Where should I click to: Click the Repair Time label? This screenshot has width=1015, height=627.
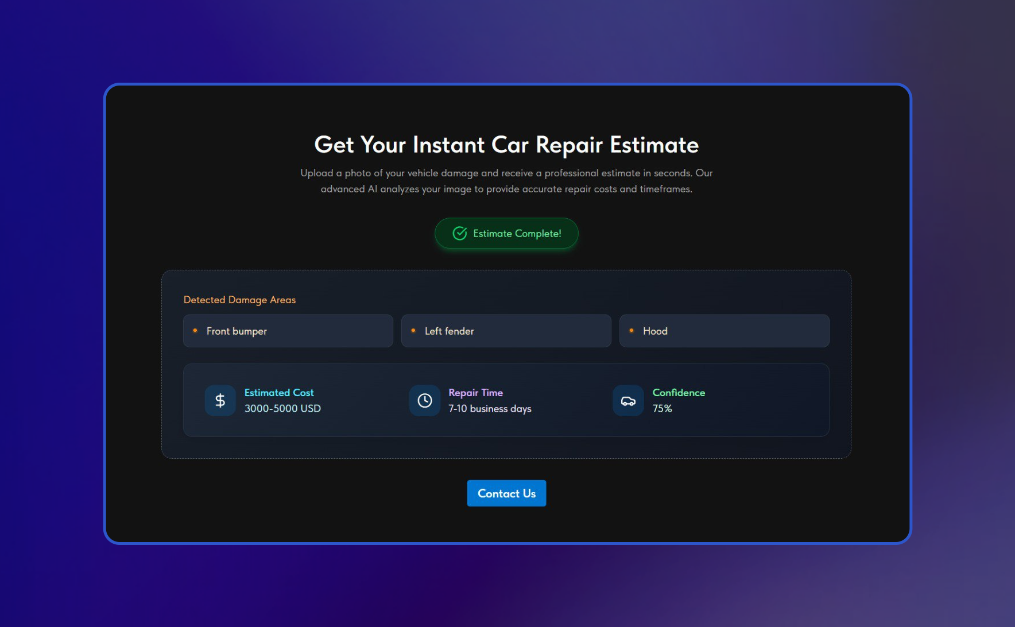(475, 393)
